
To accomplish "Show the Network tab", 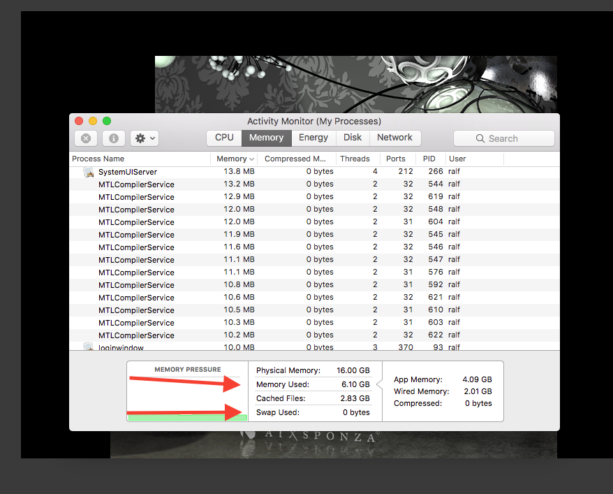I will pos(395,138).
